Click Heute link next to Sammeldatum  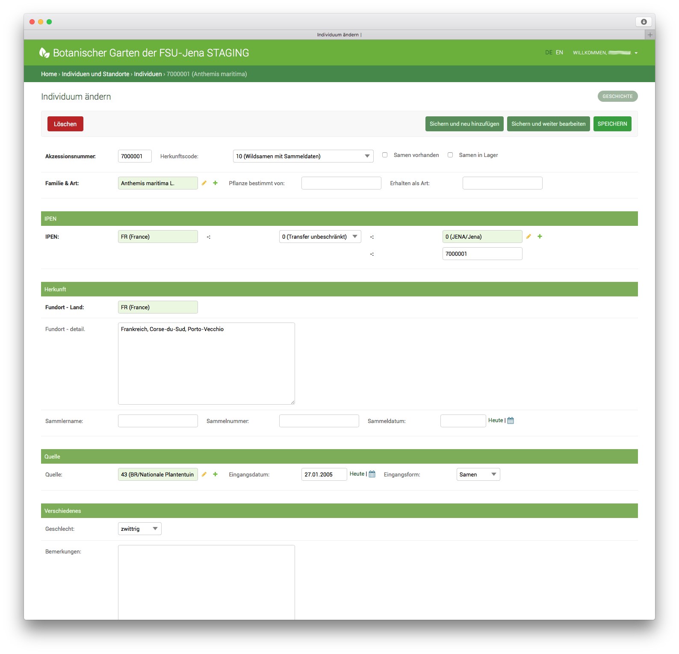(496, 420)
